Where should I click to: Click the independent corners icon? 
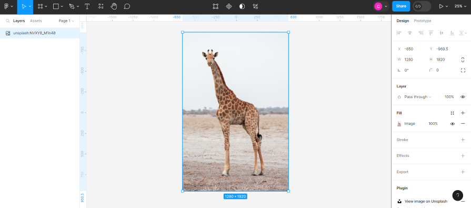pyautogui.click(x=463, y=71)
